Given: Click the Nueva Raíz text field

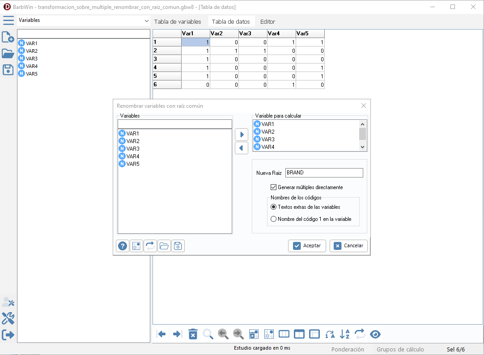Looking at the screenshot, I should (x=324, y=173).
